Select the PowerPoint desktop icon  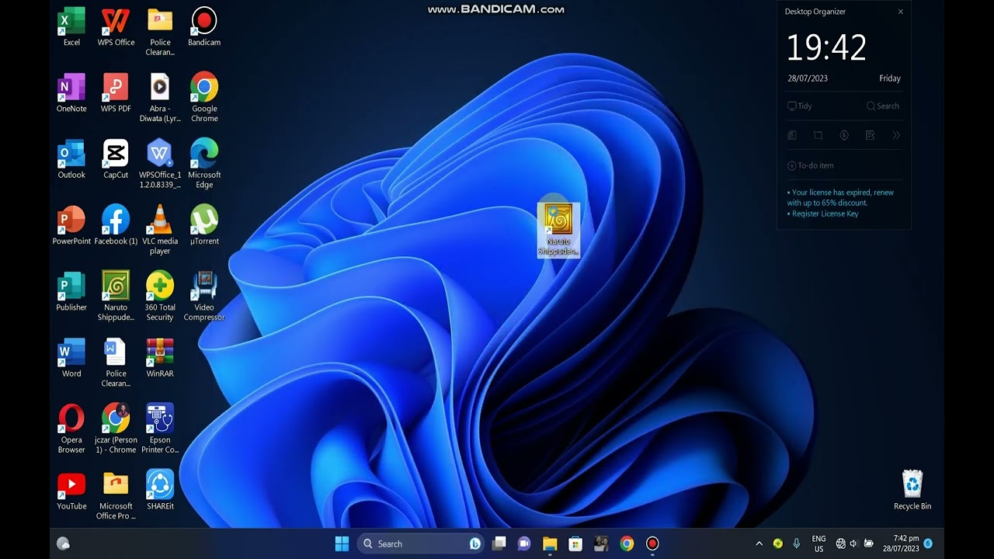point(71,225)
